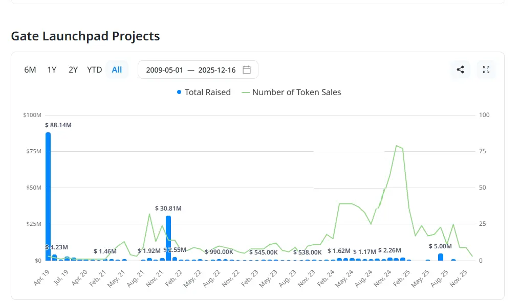Click the $75M left axis label
Image resolution: width=521 pixels, height=302 pixels.
pos(34,151)
